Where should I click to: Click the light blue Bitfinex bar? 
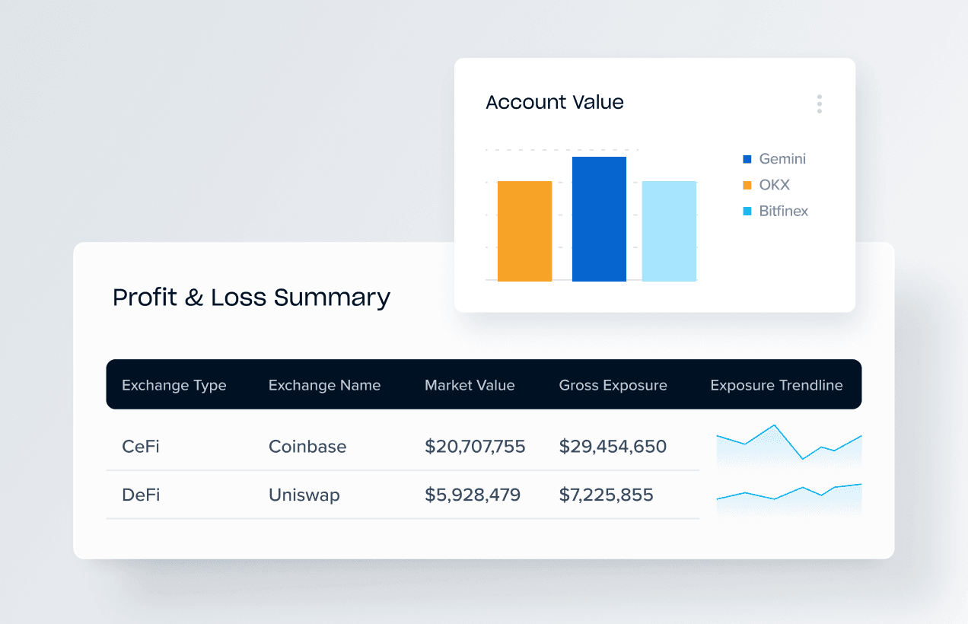669,231
